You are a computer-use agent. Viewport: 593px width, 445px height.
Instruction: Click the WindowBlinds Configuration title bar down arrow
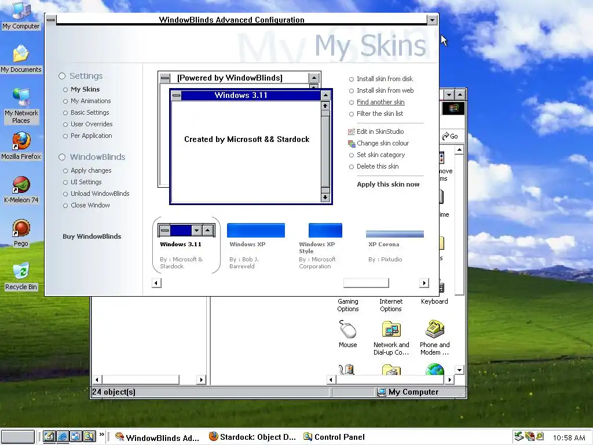[432, 20]
